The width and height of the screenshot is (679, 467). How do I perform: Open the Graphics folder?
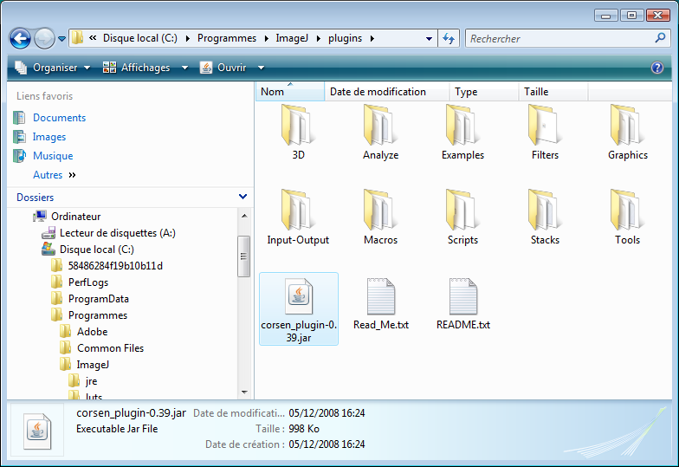pos(627,132)
